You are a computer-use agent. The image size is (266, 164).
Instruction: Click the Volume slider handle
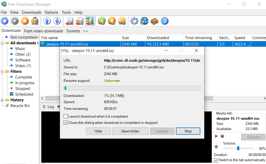point(238,148)
